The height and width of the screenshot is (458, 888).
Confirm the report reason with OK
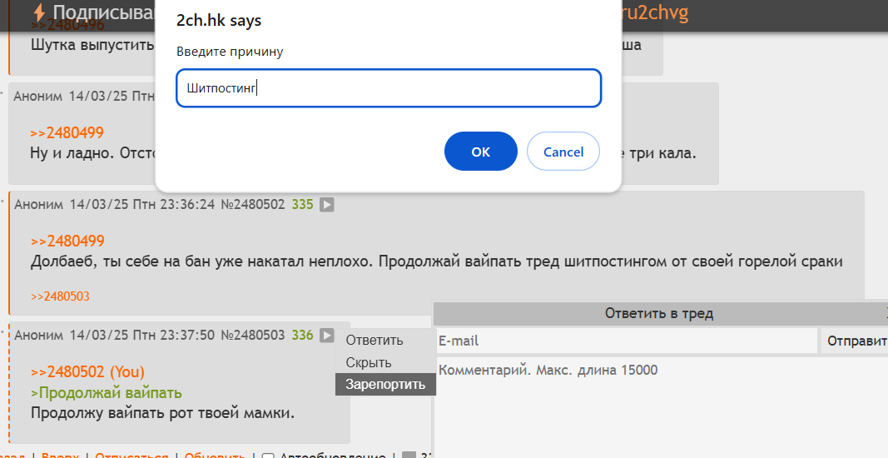[x=481, y=152]
